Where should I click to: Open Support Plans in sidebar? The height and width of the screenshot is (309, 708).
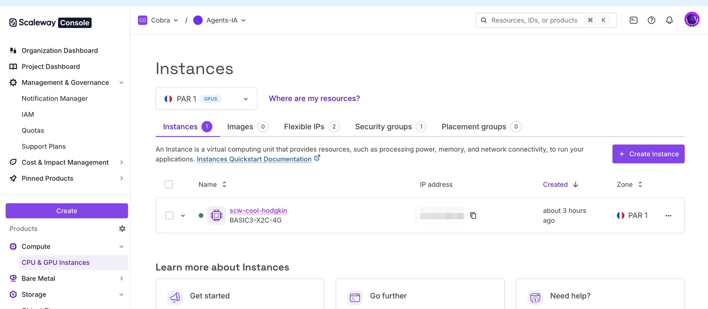tap(43, 146)
